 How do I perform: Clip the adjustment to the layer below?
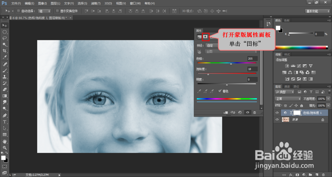(x=226, y=113)
